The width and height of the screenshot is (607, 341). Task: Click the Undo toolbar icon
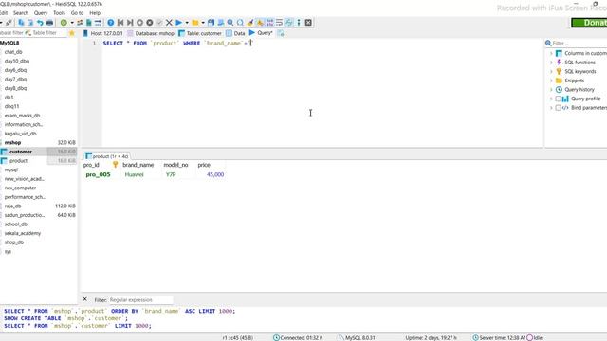[x=40, y=23]
